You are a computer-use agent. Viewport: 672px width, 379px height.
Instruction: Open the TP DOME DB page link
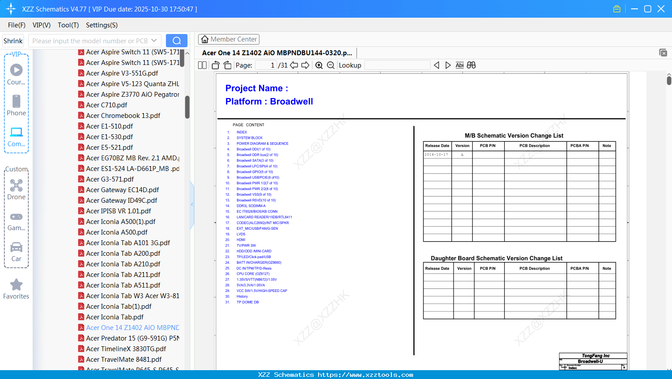coord(248,302)
